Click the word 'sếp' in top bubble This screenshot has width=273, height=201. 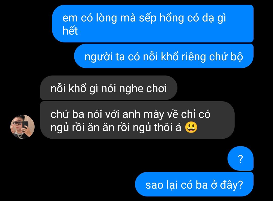click(x=147, y=18)
